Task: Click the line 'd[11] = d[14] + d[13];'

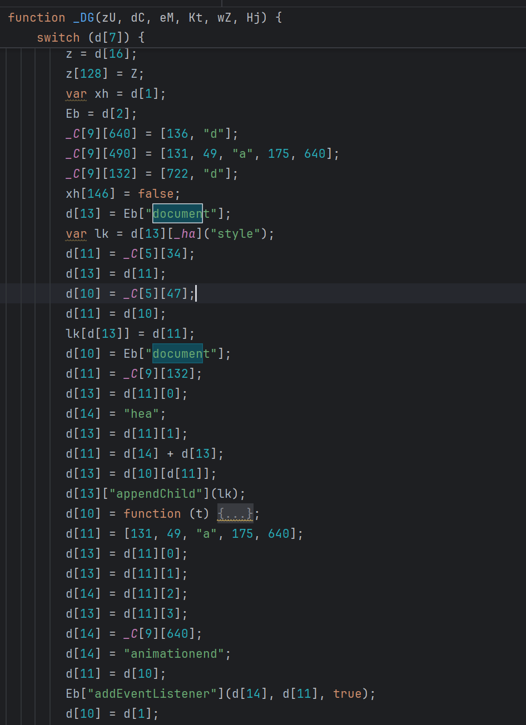Action: pos(145,454)
